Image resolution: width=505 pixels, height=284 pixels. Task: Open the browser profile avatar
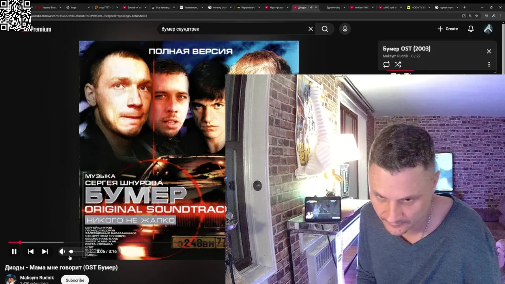493,16
